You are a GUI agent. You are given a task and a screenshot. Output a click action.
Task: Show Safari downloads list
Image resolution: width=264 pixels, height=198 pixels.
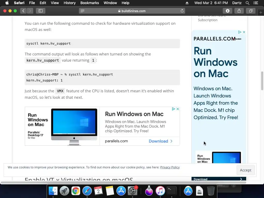pyautogui.click(x=227, y=11)
